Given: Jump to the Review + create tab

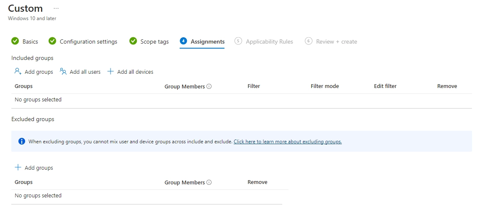Looking at the screenshot, I should click(x=336, y=41).
